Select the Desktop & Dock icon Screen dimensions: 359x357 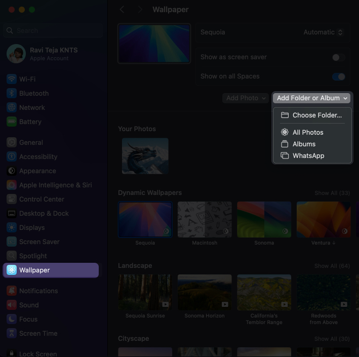(12, 213)
